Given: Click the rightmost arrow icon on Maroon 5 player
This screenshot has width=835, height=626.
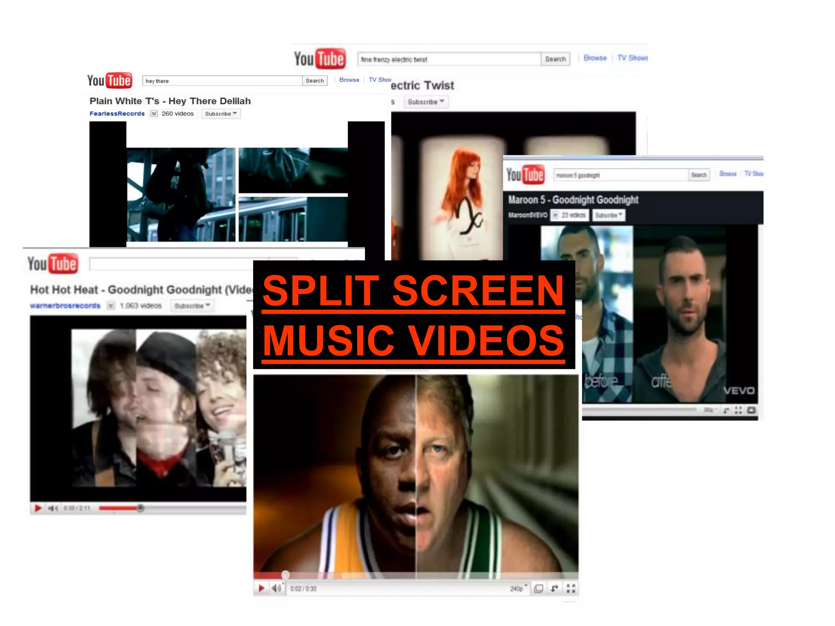Looking at the screenshot, I should click(x=751, y=410).
